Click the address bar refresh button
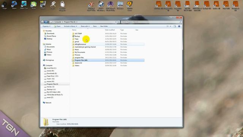The image size is (243, 137). [118, 22]
